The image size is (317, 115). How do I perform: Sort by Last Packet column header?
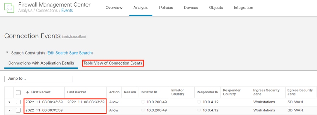pyautogui.click(x=77, y=92)
